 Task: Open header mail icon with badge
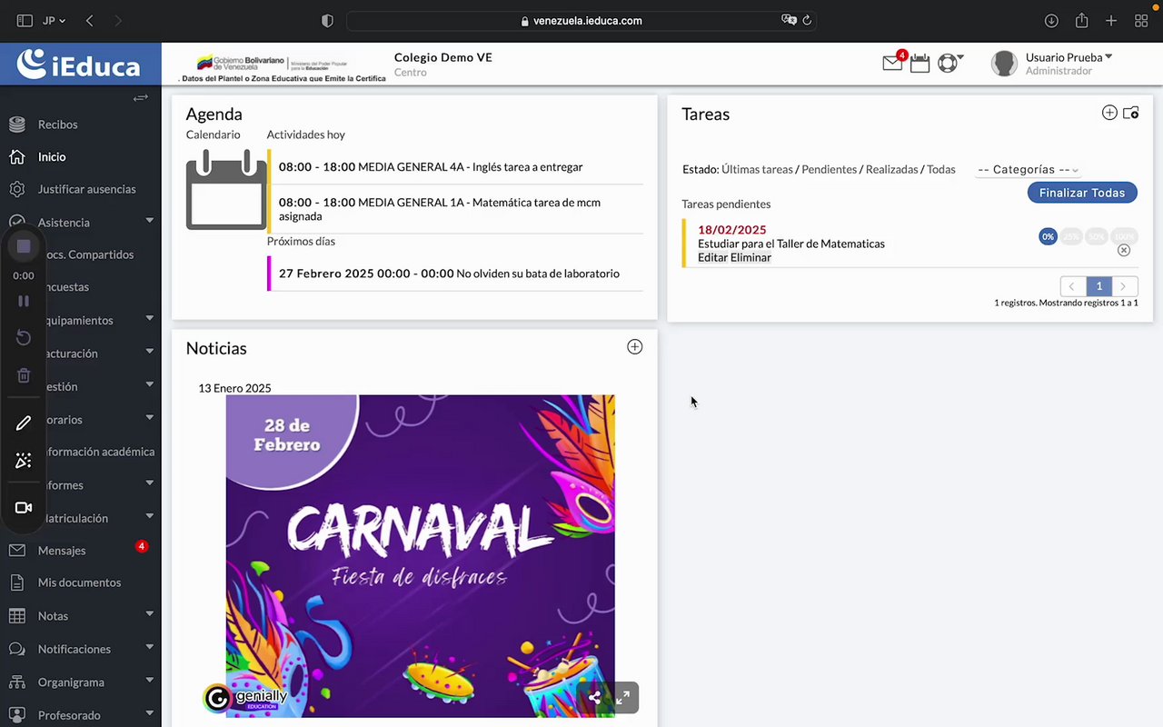[x=893, y=63]
